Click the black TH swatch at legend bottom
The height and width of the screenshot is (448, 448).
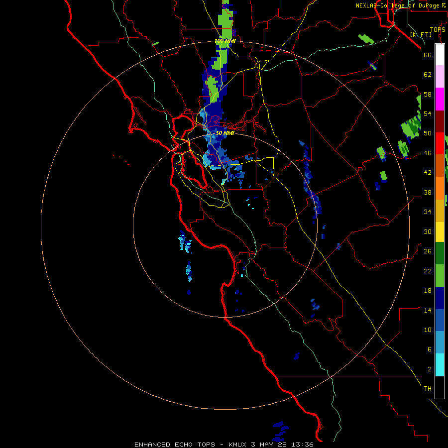click(x=440, y=387)
